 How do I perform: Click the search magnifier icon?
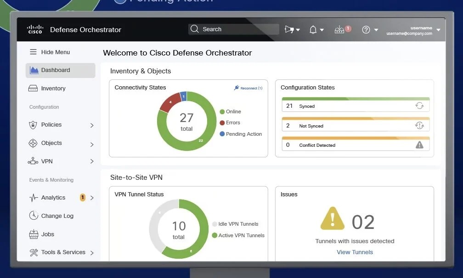pyautogui.click(x=194, y=29)
